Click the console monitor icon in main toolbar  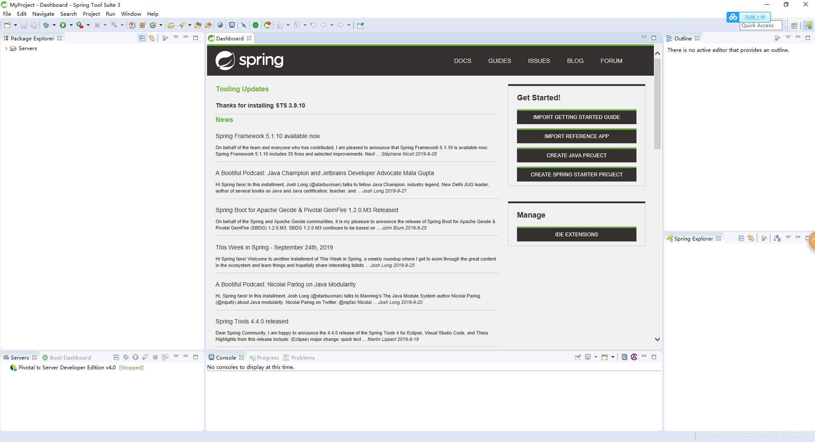[232, 25]
